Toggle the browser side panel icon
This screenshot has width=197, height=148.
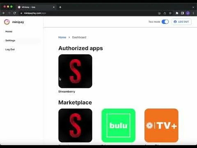coord(182,13)
